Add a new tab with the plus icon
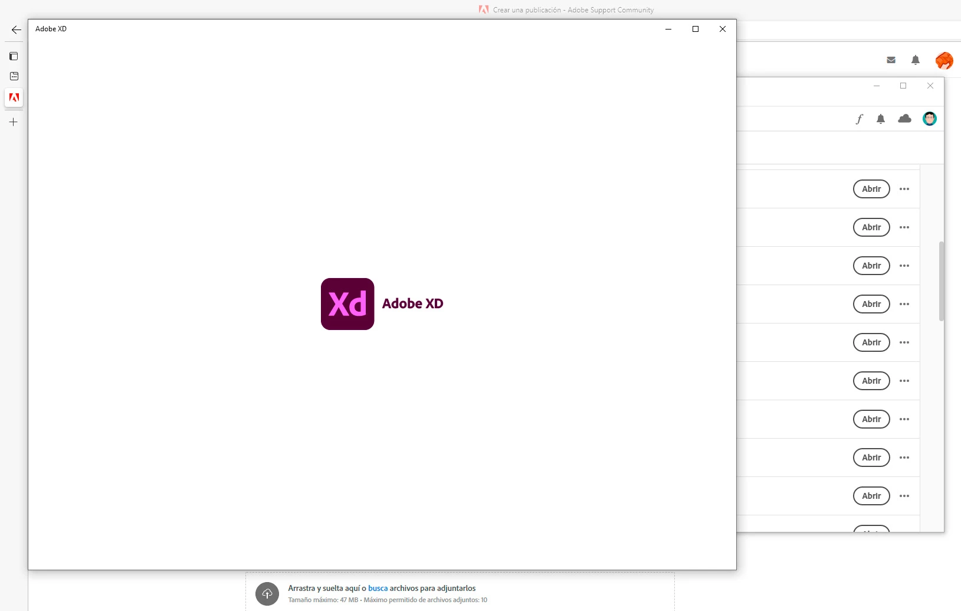961x611 pixels. point(14,122)
